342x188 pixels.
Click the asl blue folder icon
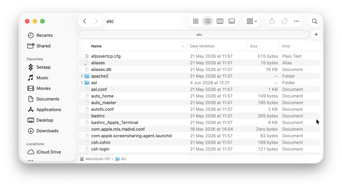click(87, 83)
